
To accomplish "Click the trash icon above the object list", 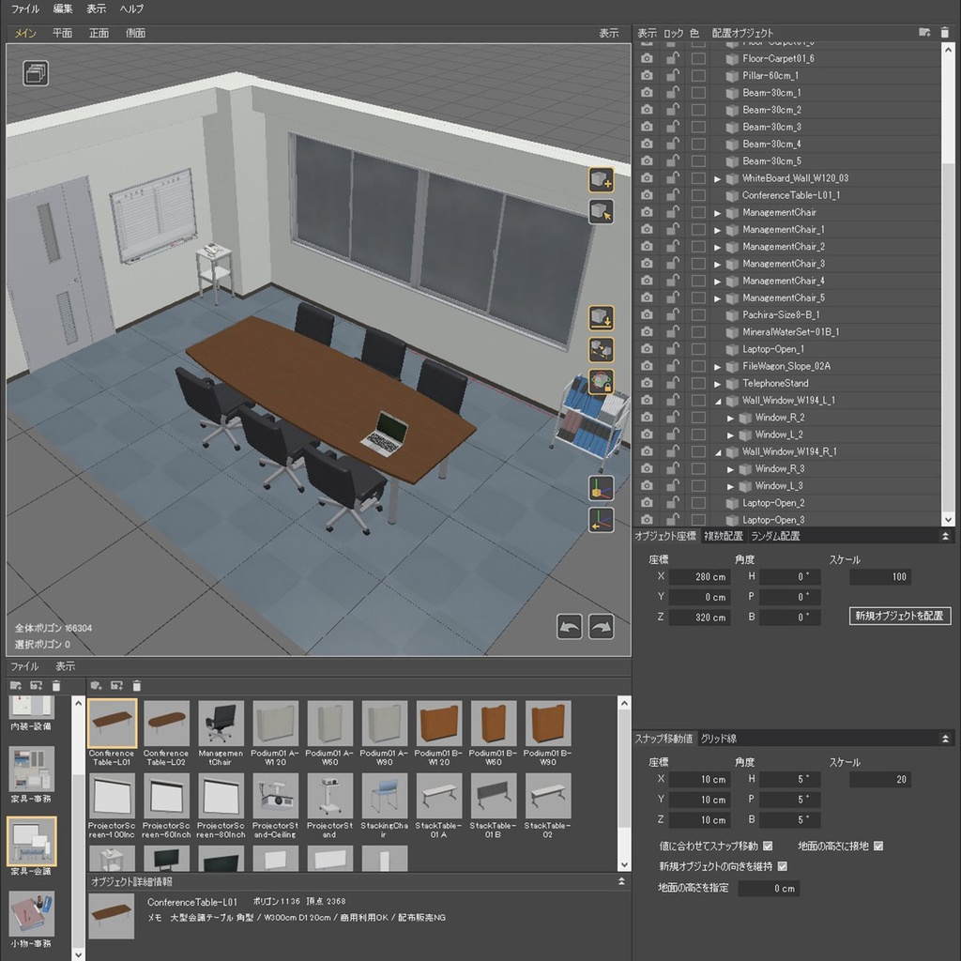I will coord(947,32).
